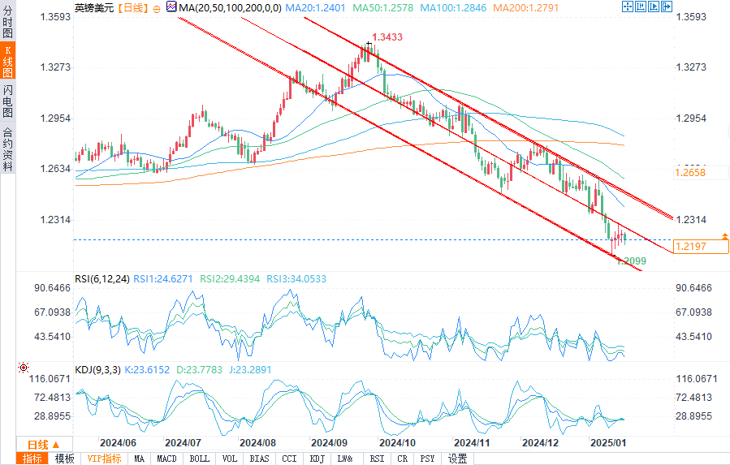The width and height of the screenshot is (730, 465).
Task: Select the 指标 indicators tab
Action: point(32,459)
